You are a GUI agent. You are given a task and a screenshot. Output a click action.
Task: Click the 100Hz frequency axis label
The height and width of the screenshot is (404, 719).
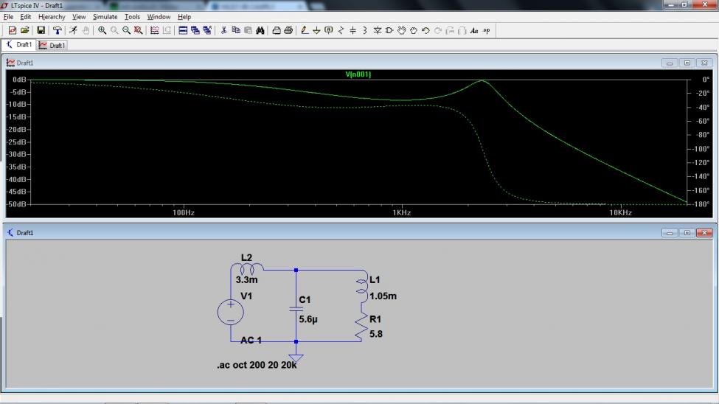184,212
